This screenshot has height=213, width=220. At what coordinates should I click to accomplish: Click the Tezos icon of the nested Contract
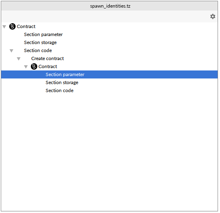click(x=34, y=66)
